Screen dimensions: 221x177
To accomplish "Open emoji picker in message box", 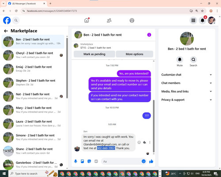I will [144, 161].
